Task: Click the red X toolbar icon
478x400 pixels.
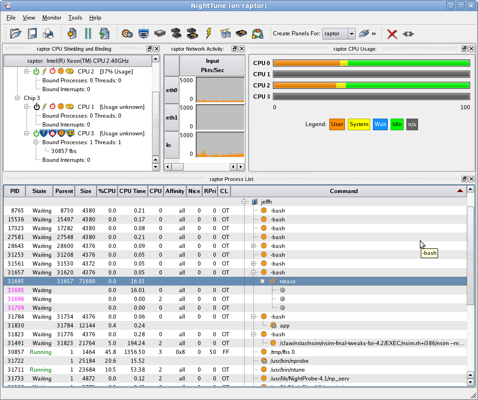Action: 392,33
